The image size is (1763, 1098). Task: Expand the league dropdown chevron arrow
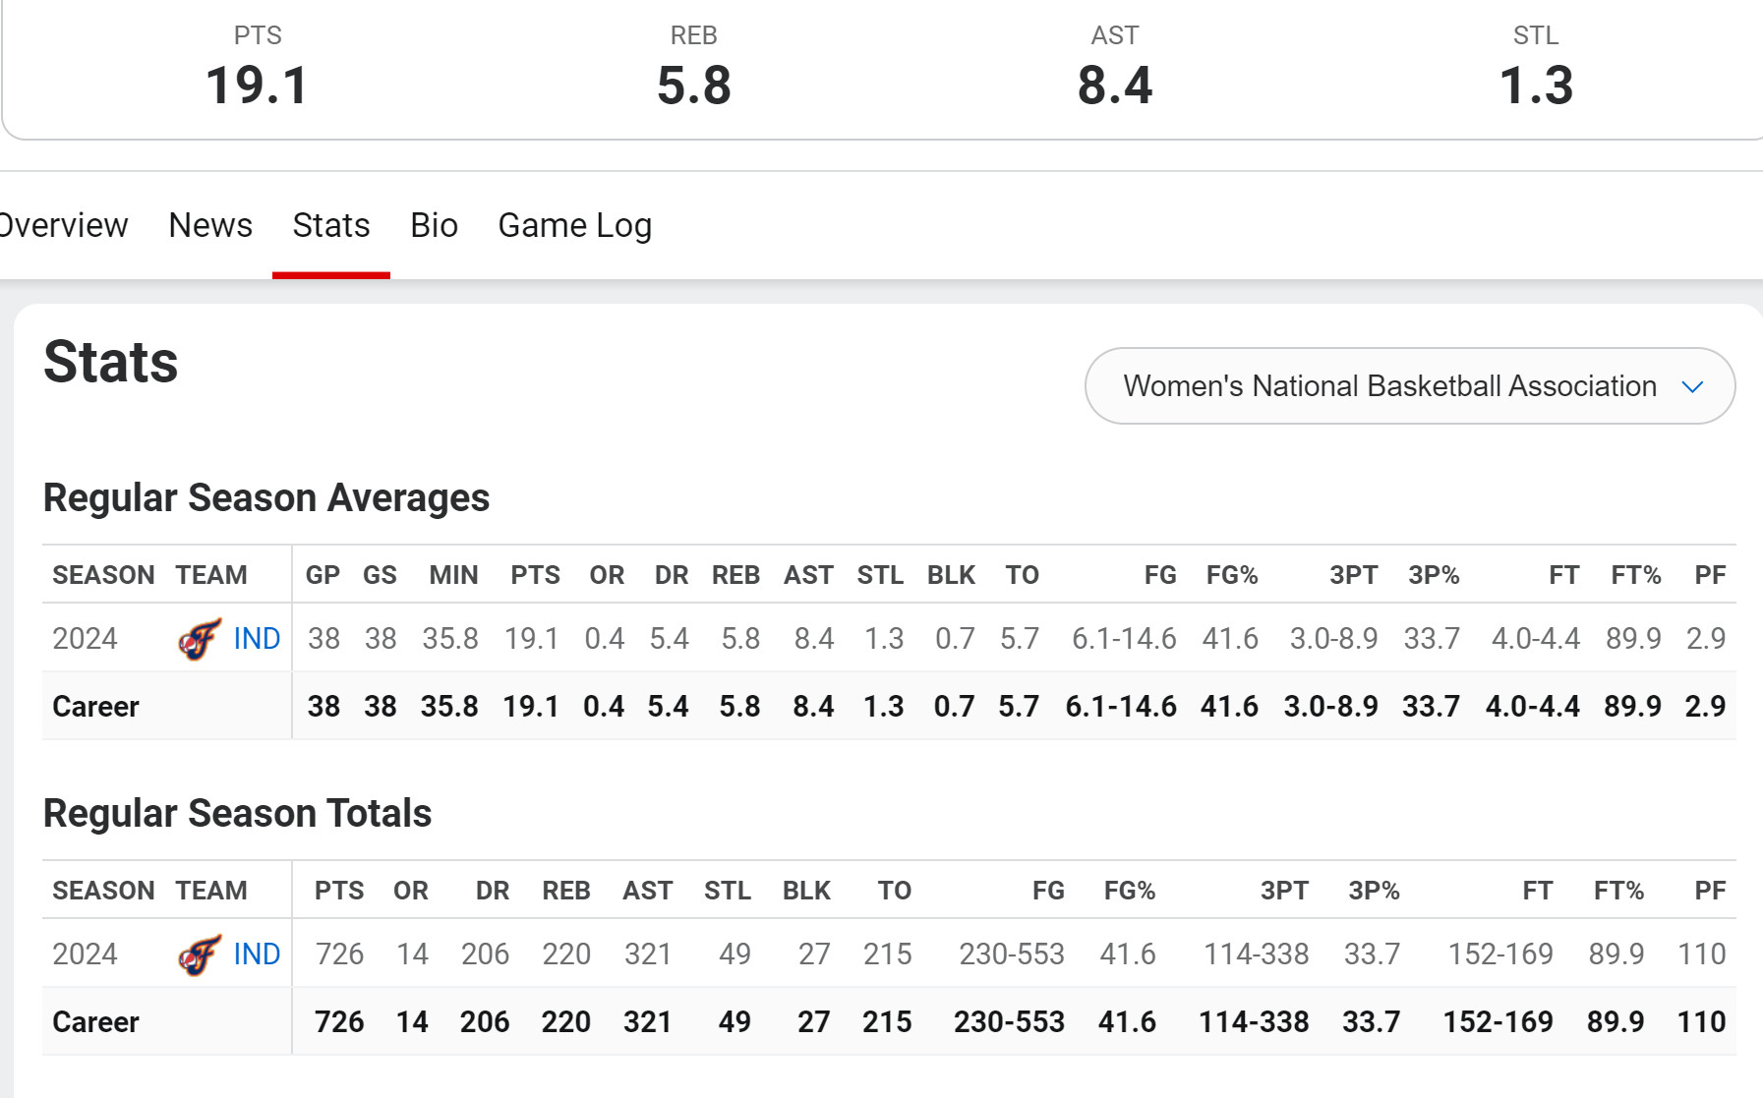pyautogui.click(x=1692, y=386)
